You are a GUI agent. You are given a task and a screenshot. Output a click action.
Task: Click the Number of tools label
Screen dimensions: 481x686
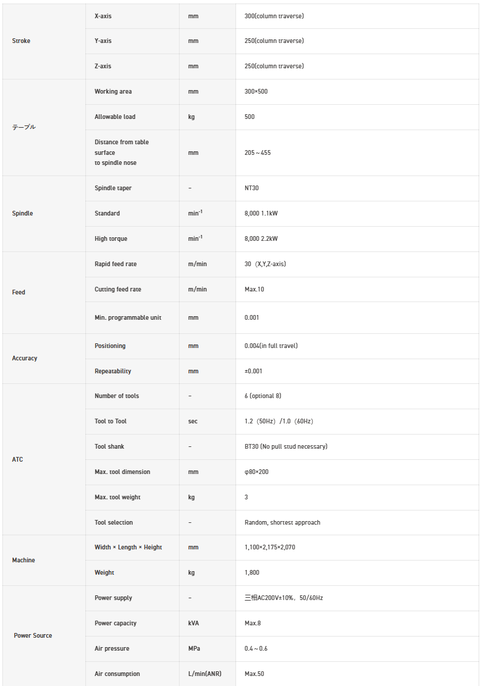(117, 396)
